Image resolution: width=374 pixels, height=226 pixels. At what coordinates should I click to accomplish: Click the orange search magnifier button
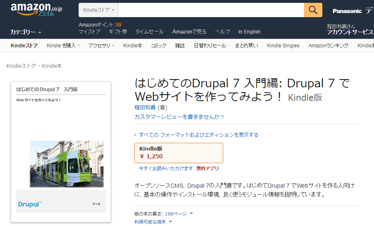313,10
